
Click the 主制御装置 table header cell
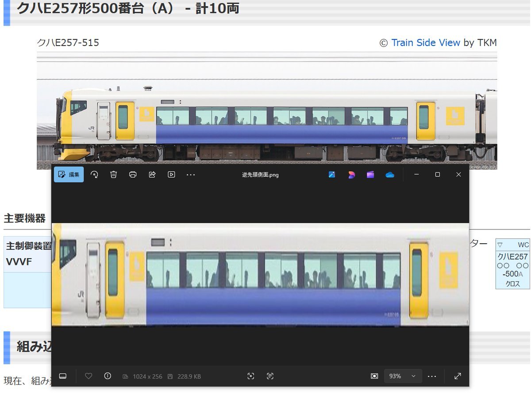tap(28, 245)
